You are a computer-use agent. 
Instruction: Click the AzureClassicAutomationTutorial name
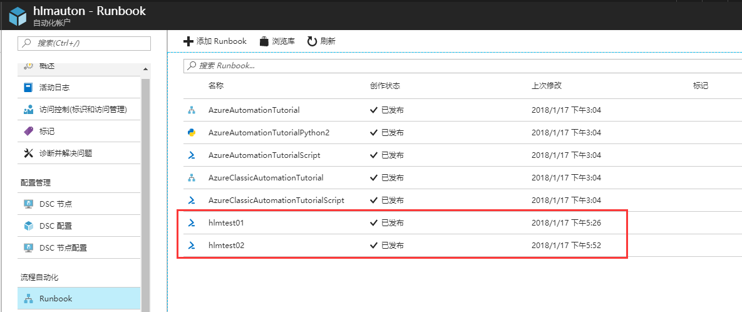tap(266, 178)
